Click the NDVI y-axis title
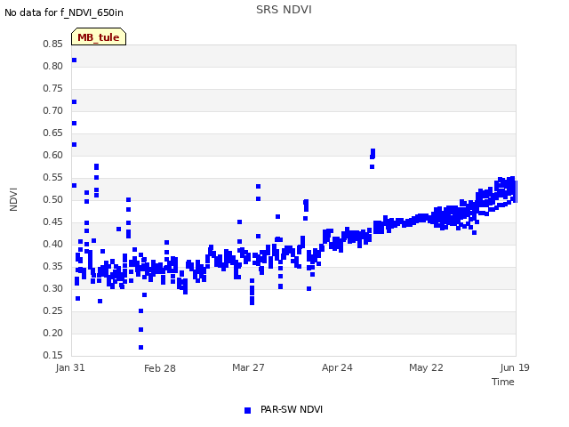This screenshot has width=569, height=427. click(13, 199)
